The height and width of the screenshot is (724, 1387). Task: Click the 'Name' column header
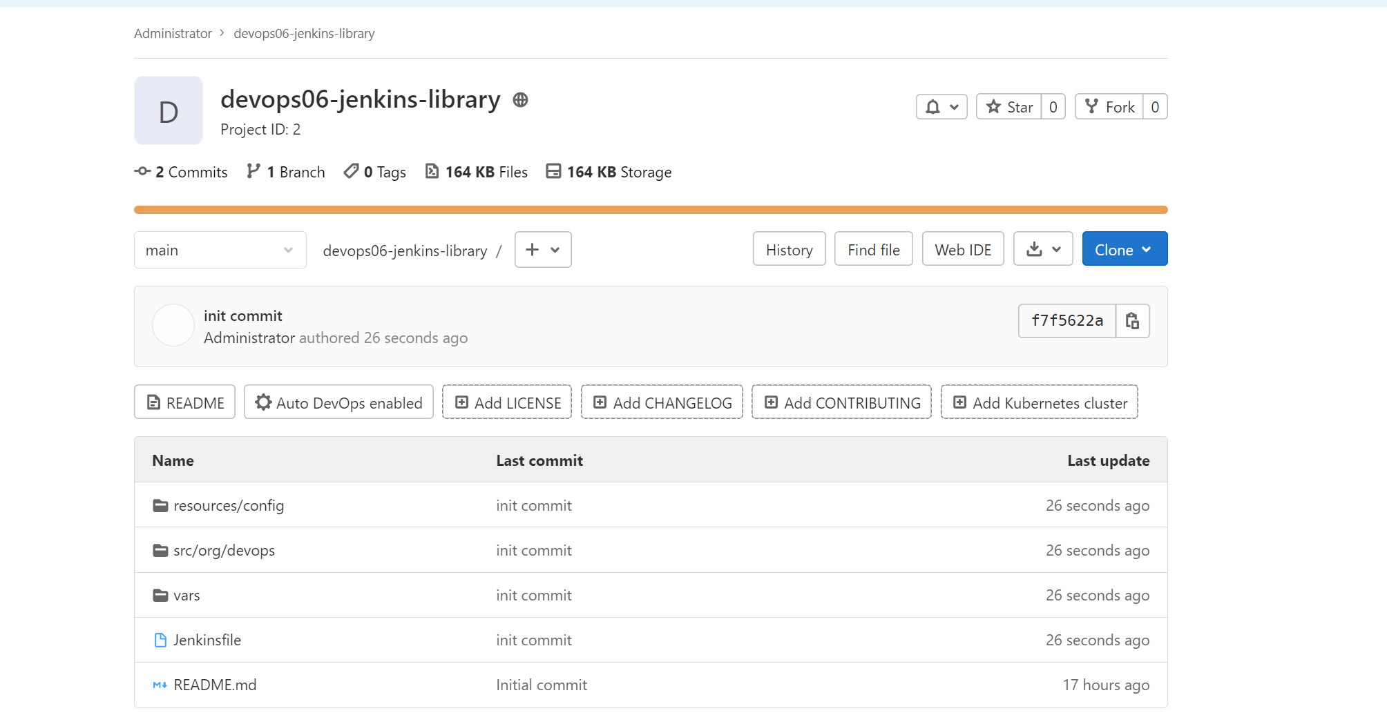pos(173,460)
